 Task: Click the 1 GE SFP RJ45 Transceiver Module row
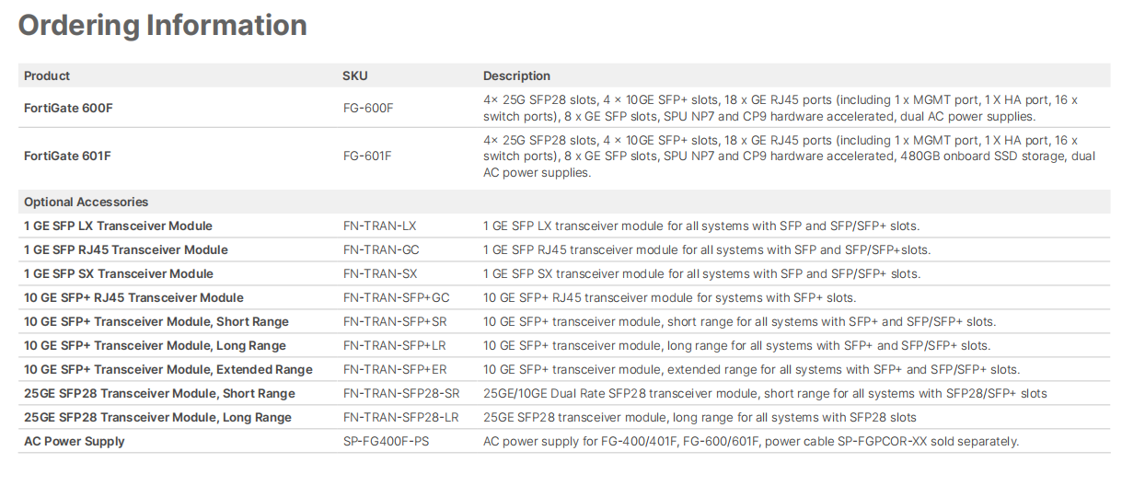coord(564,249)
